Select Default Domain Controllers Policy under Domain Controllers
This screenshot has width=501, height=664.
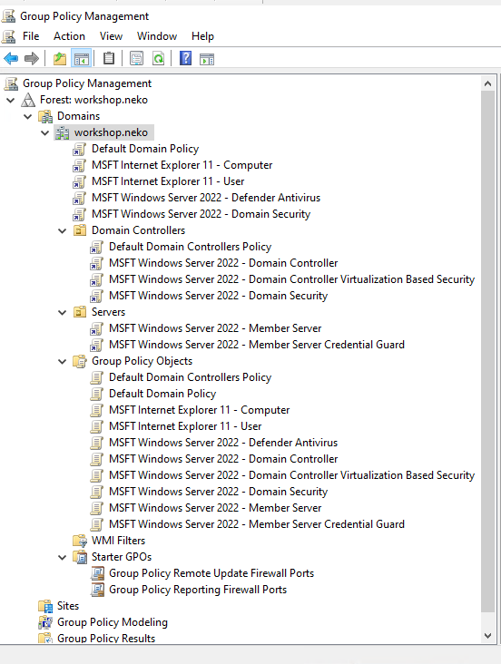point(191,247)
